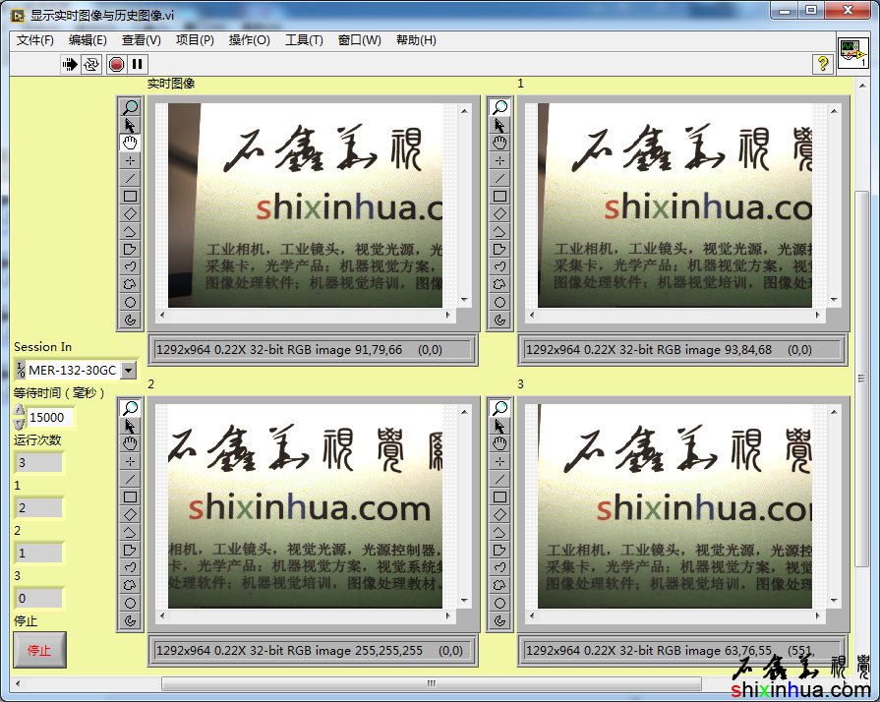
Task: Select the Zoom tool beside the 实时图像 display
Action: coord(130,107)
